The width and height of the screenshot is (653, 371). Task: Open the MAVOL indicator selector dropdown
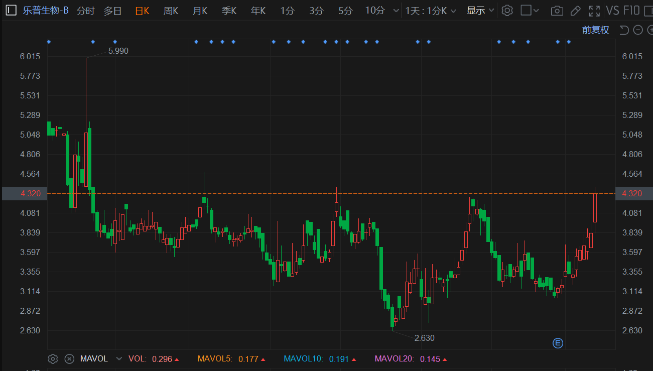pyautogui.click(x=119, y=359)
